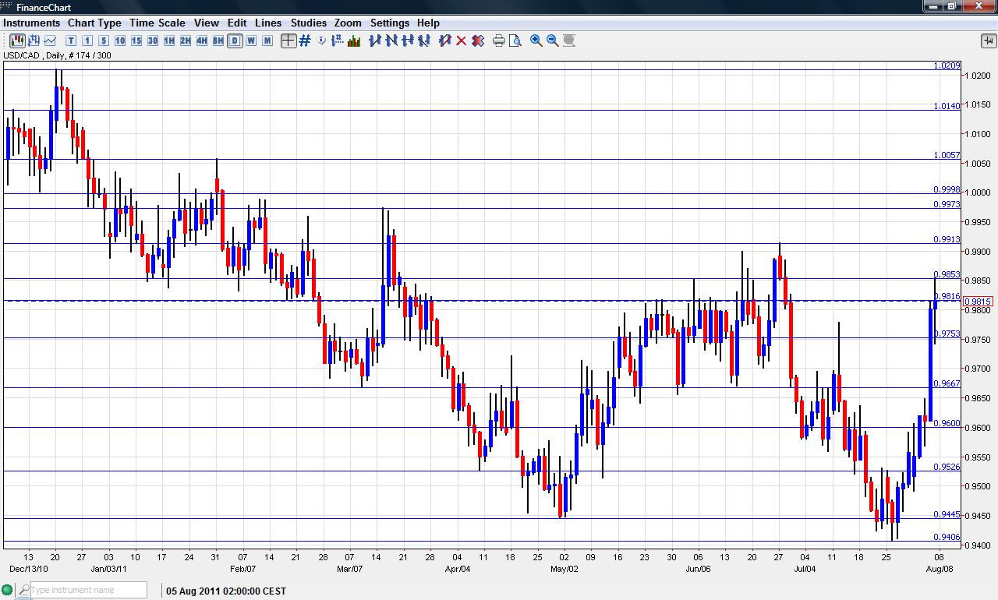998x600 pixels.
Task: Click the 0.9667 horizontal line label
Action: [947, 383]
